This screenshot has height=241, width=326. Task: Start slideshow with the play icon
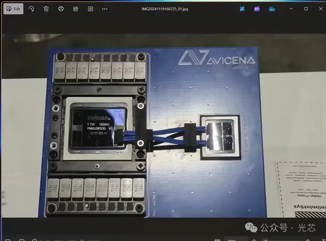[91, 9]
